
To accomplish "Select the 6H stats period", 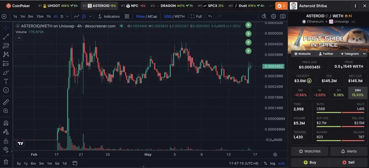I will pyautogui.click(x=339, y=93).
